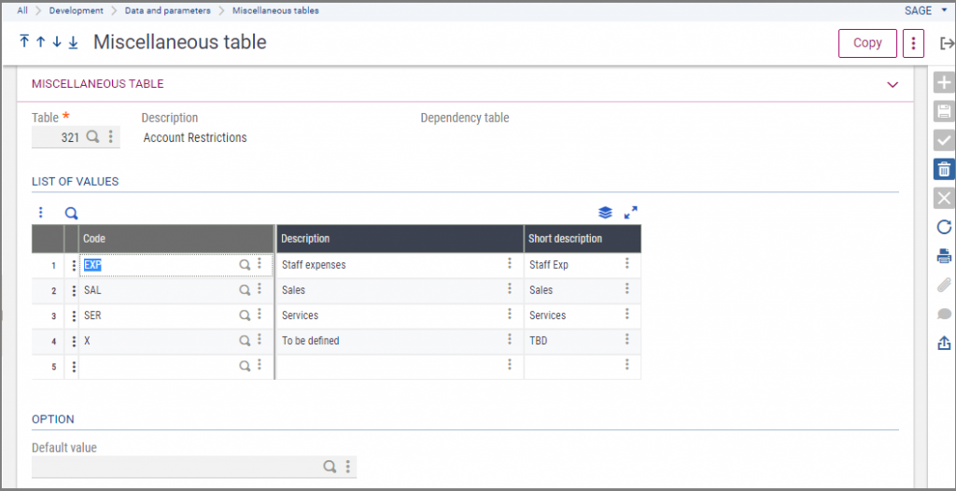Open lookup for the SAL code cell
Screen dimensions: 956x491
[245, 290]
